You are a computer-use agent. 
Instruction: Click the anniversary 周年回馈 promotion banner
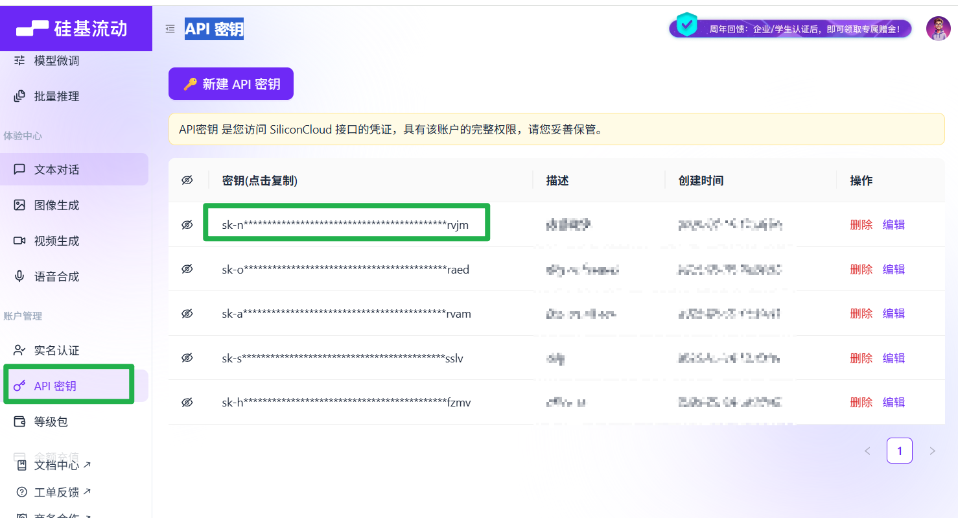[x=791, y=29]
